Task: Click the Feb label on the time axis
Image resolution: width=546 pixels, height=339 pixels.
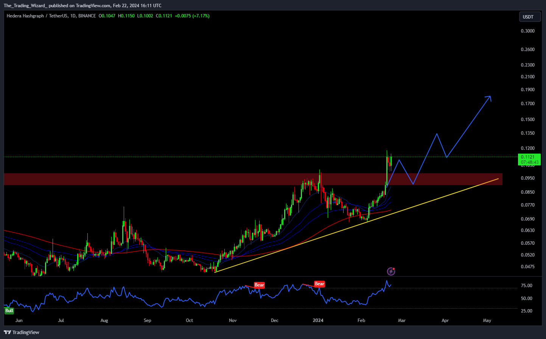Action: pyautogui.click(x=361, y=320)
